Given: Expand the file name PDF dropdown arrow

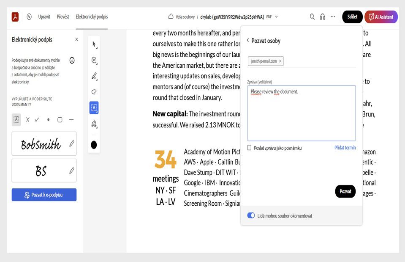Looking at the screenshot, I should coord(277,17).
